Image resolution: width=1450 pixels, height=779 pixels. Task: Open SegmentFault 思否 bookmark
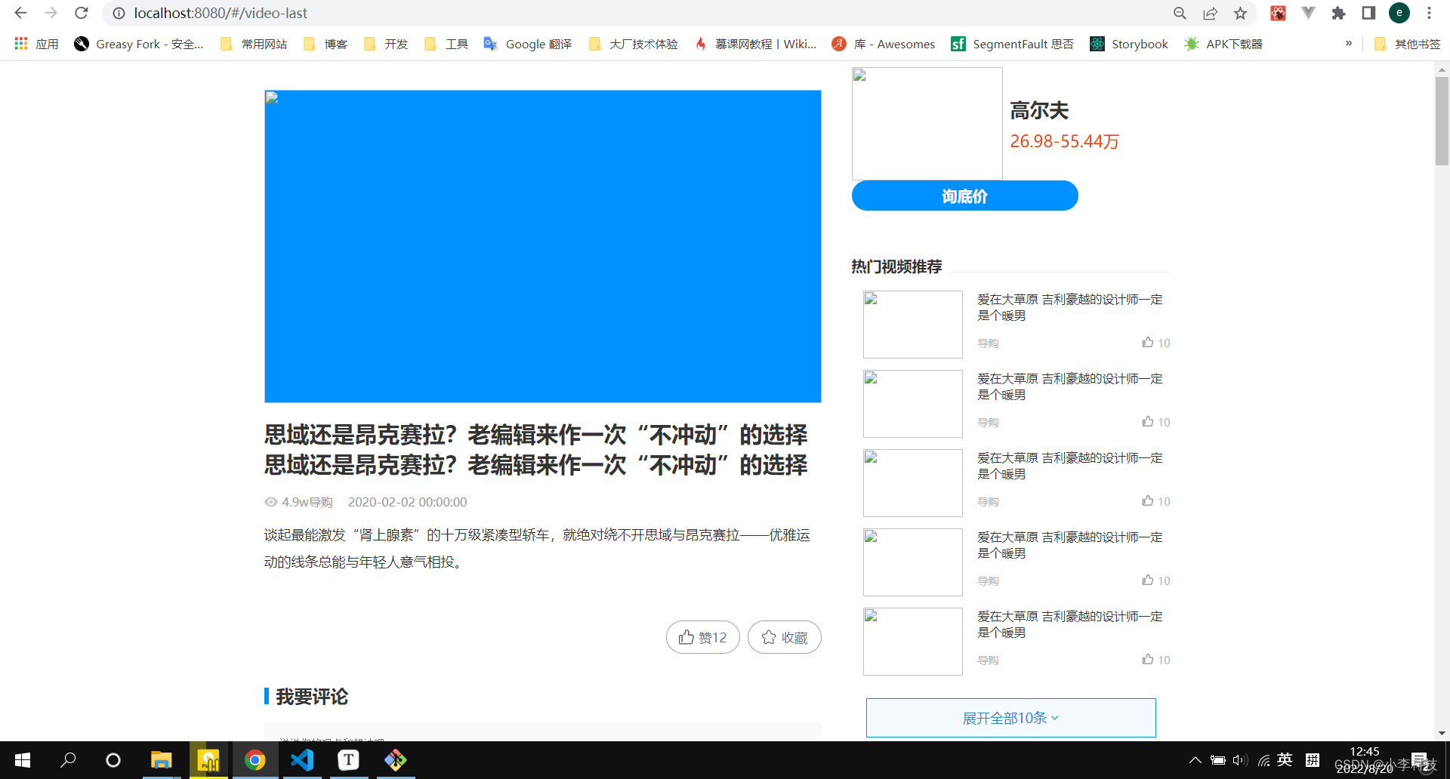pos(1012,44)
